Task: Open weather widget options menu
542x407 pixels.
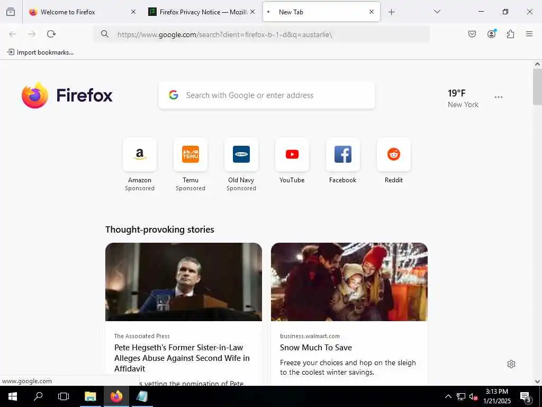Action: click(499, 98)
